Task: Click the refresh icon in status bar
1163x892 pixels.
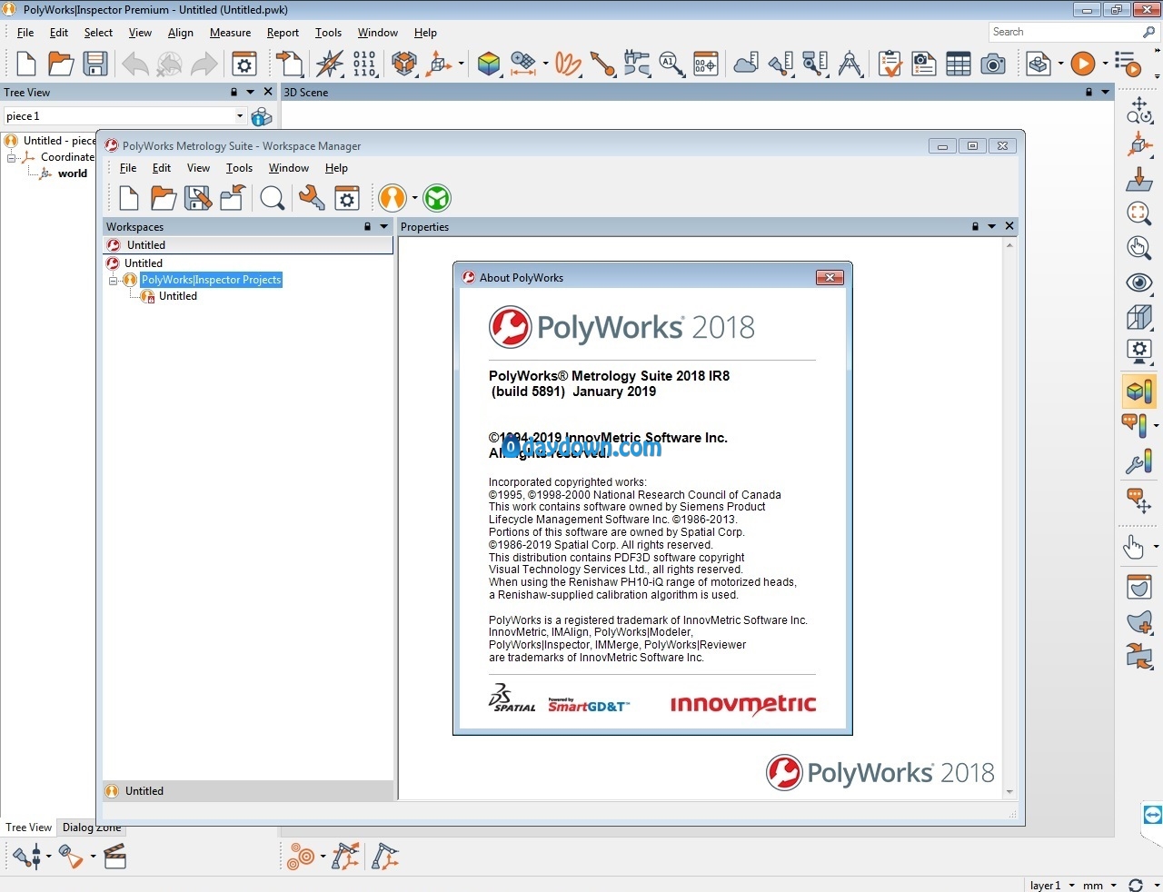Action: (x=1136, y=885)
